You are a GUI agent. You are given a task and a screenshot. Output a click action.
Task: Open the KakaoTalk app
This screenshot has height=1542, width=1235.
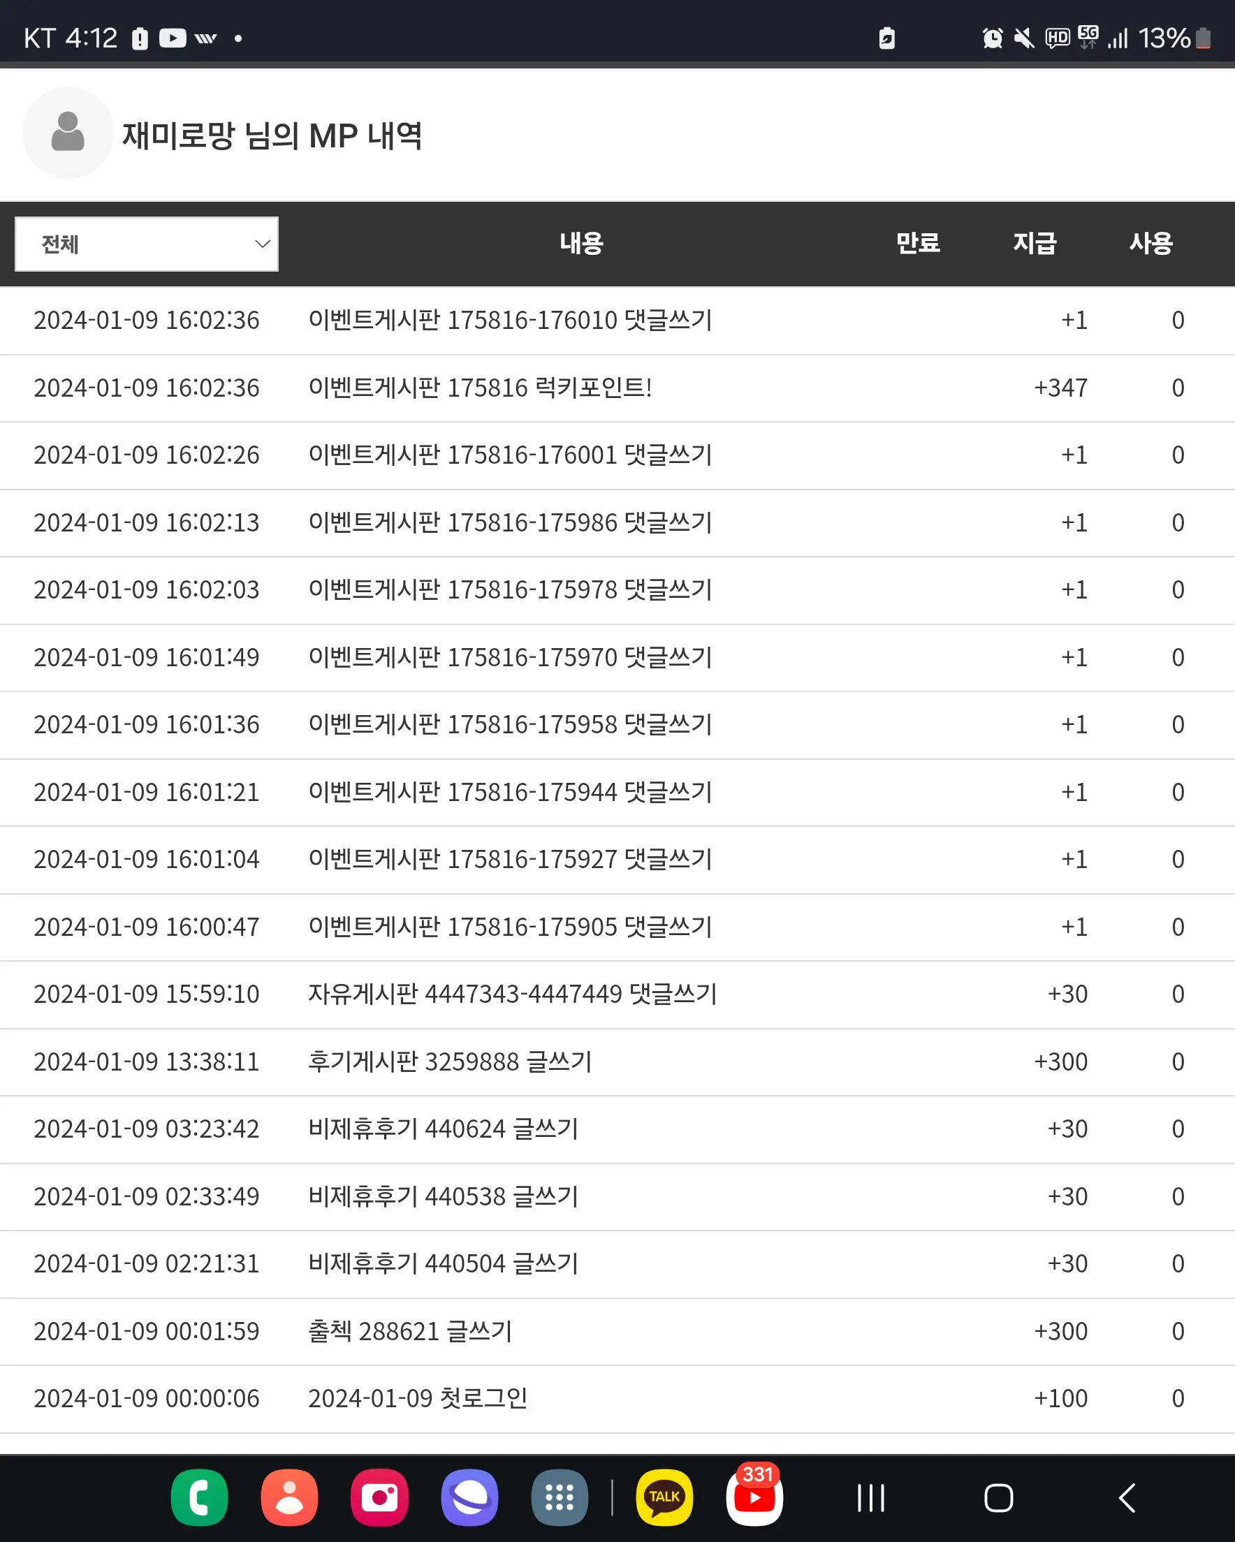pyautogui.click(x=664, y=1497)
